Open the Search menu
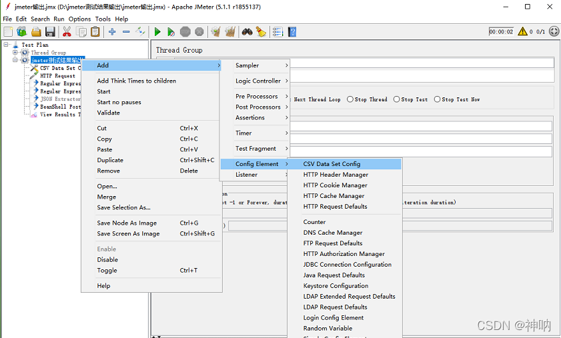This screenshot has height=338, width=561. [40, 19]
